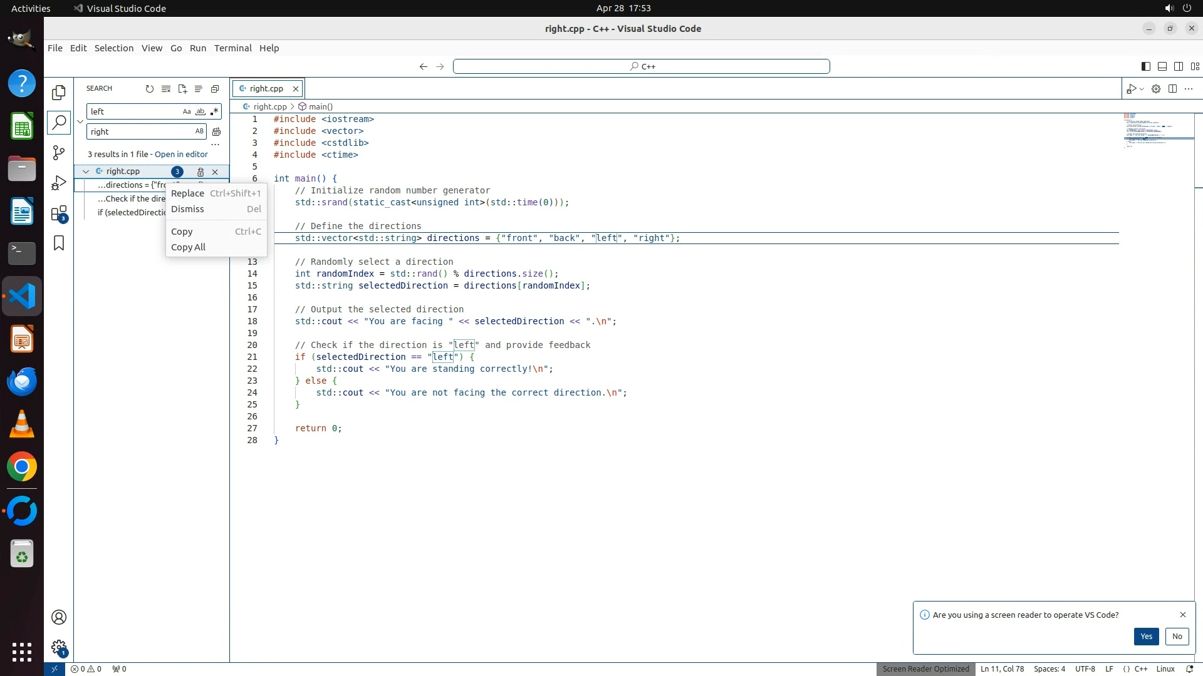The image size is (1203, 676).
Task: Toggle Match Case in search field
Action: [x=186, y=111]
